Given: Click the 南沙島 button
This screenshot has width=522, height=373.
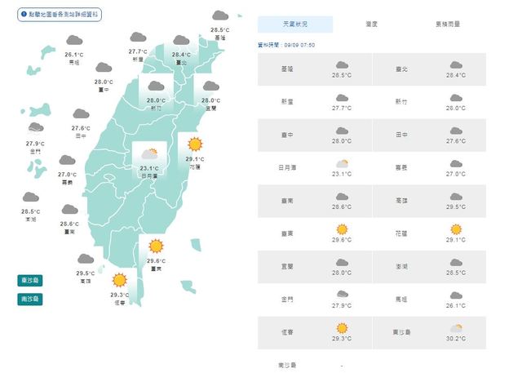Looking at the screenshot, I should (x=29, y=300).
